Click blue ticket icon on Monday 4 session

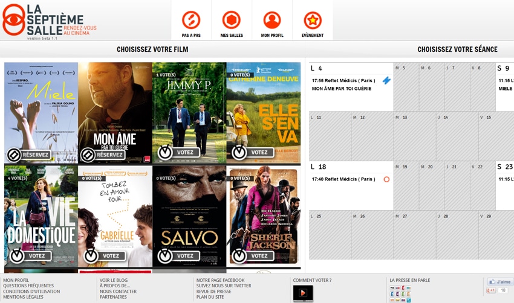coord(386,80)
